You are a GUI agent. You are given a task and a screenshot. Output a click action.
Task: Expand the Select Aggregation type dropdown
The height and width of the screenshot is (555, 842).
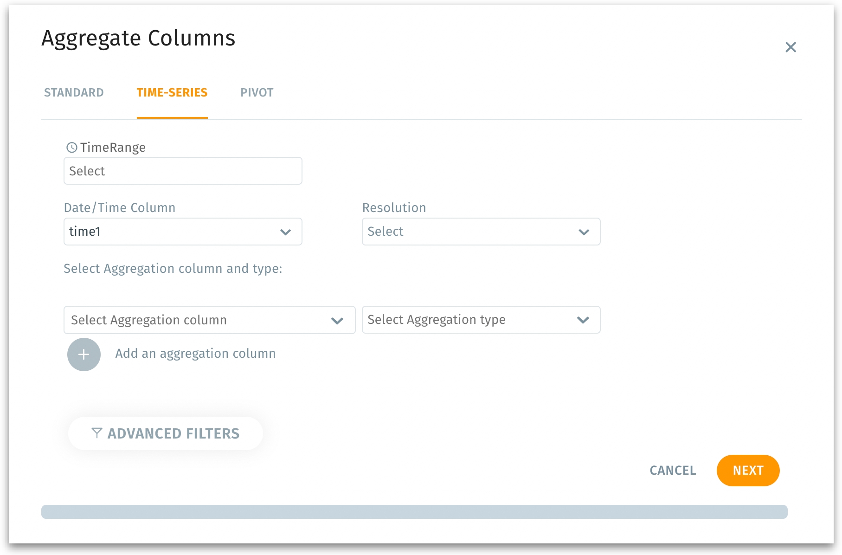pos(469,320)
